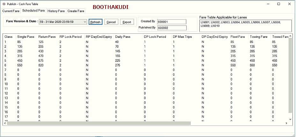Click the Return Pass column header
Viewport: 296px width, 137px height.
47,37
